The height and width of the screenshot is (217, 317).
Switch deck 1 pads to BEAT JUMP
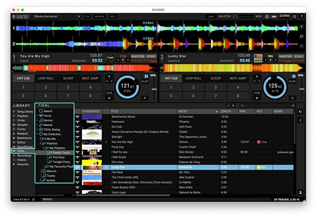[x=90, y=78]
